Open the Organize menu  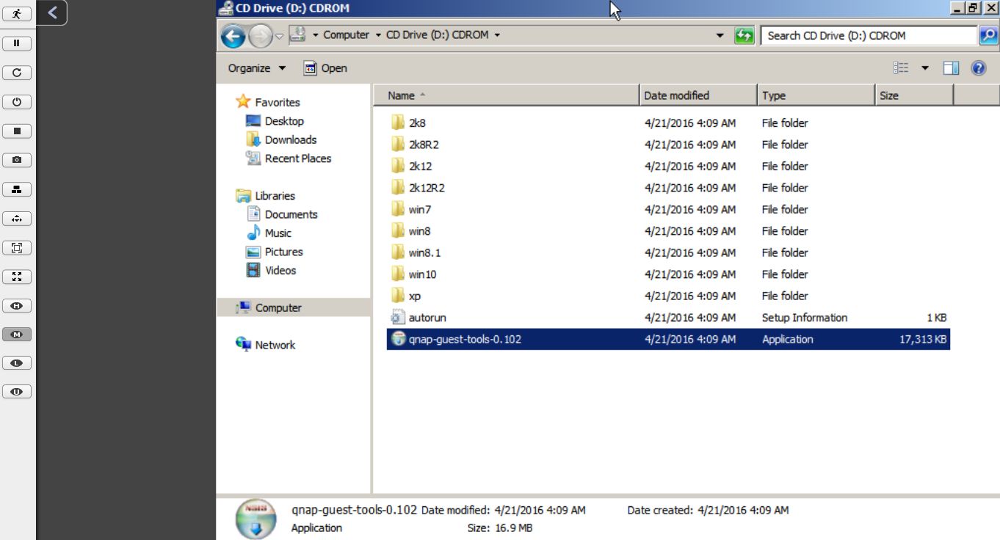(x=257, y=68)
